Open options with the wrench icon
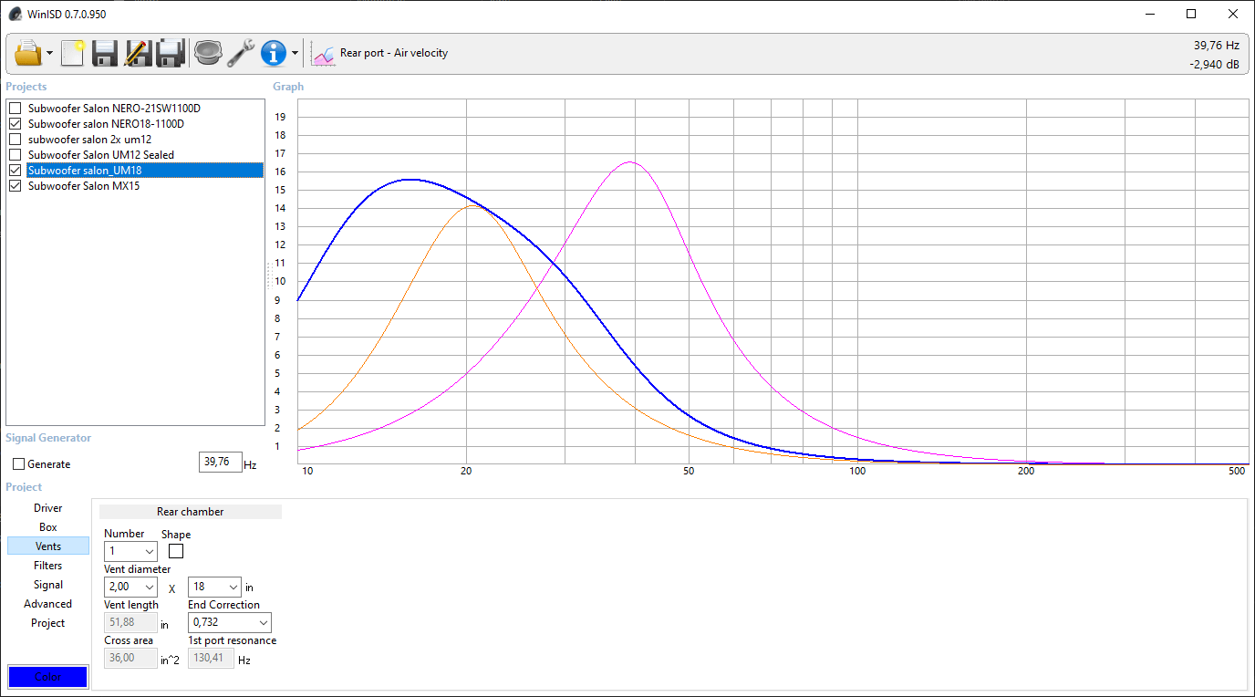 pyautogui.click(x=241, y=53)
